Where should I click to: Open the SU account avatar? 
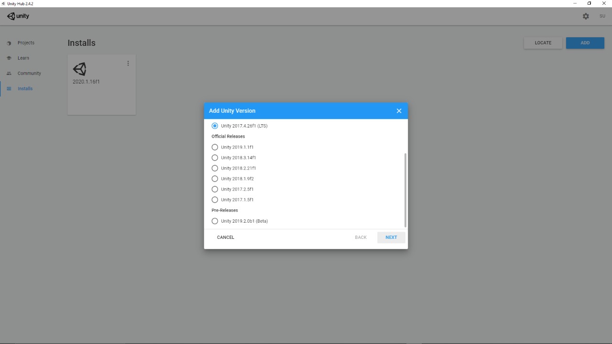(x=602, y=16)
